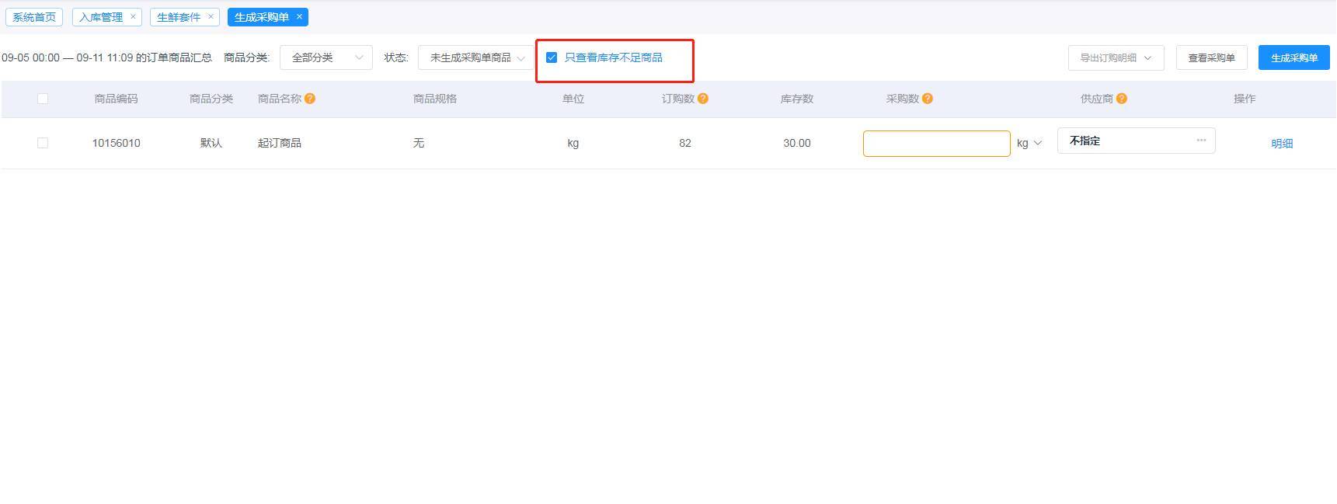Close the 生成采购单 tab
This screenshot has height=504, width=1337.
click(299, 16)
